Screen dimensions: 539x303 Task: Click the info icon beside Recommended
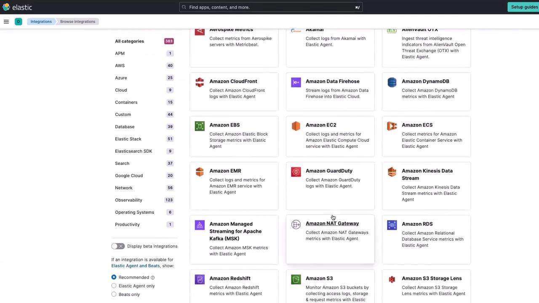coord(153,278)
